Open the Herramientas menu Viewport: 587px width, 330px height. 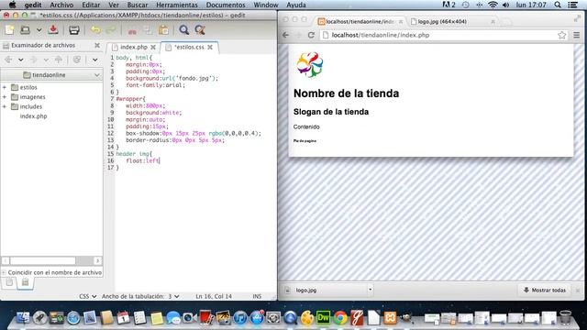click(177, 5)
